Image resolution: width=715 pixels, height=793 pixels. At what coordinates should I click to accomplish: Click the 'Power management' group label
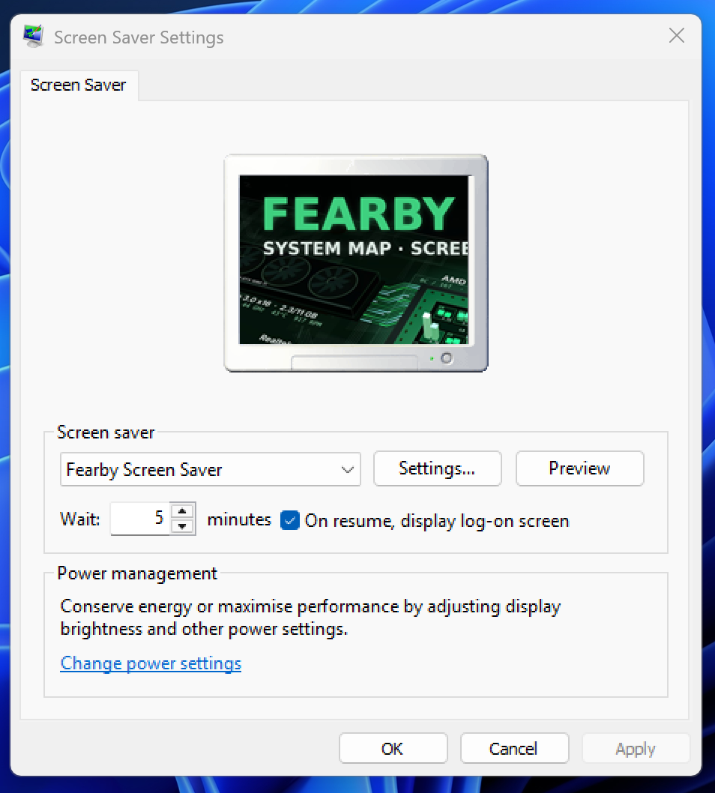(137, 573)
